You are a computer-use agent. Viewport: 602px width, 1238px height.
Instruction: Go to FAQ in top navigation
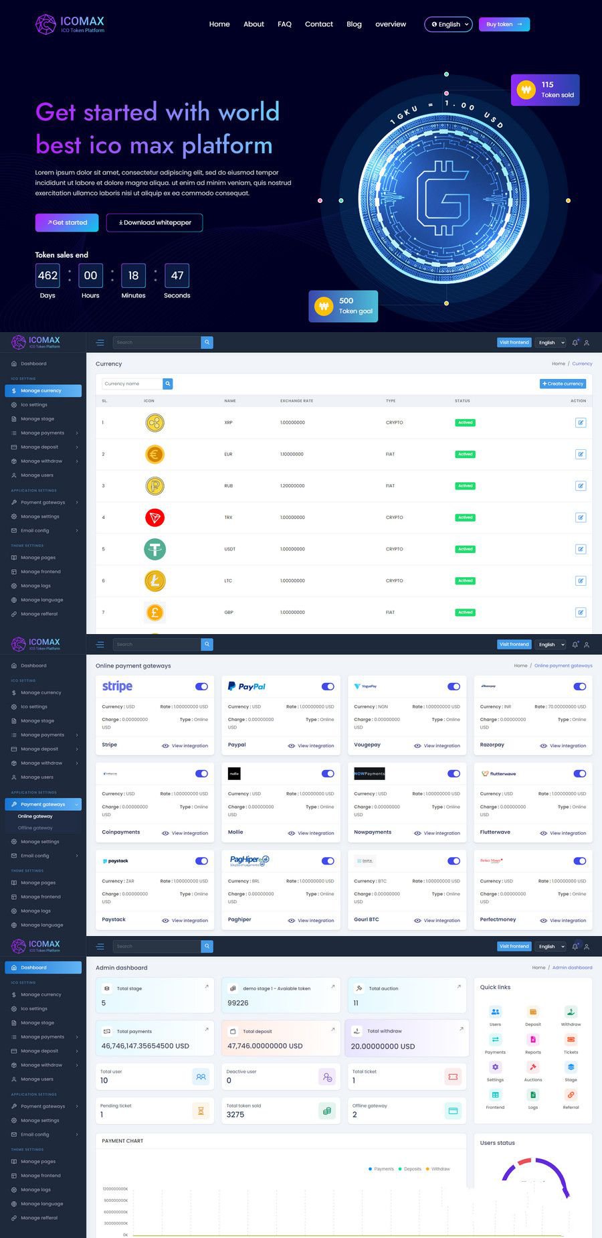(284, 24)
